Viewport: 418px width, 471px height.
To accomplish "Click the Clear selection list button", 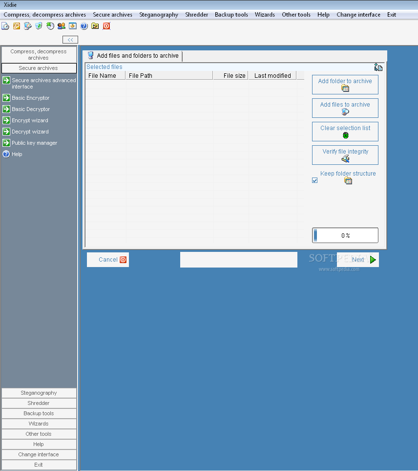I will (345, 132).
